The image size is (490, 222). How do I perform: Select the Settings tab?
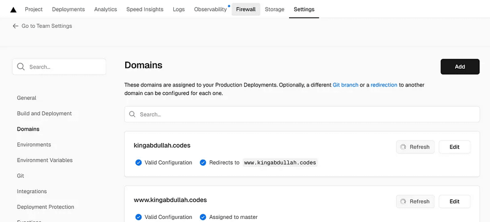[x=304, y=10]
